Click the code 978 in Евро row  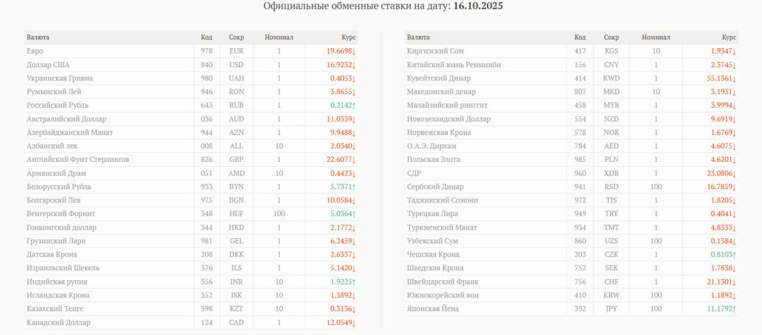pos(207,51)
